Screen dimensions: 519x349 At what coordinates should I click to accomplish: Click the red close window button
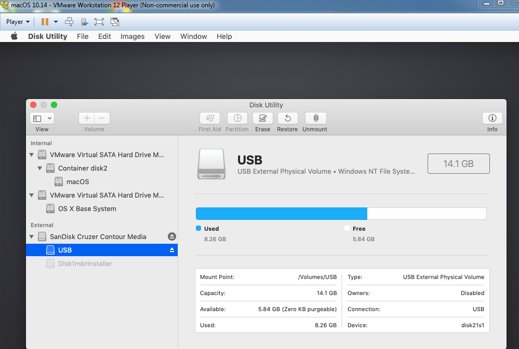click(x=33, y=105)
